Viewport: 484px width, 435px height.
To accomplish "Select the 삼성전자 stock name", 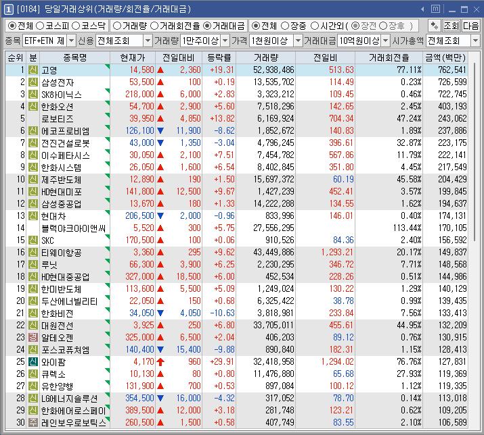I will click(x=58, y=82).
